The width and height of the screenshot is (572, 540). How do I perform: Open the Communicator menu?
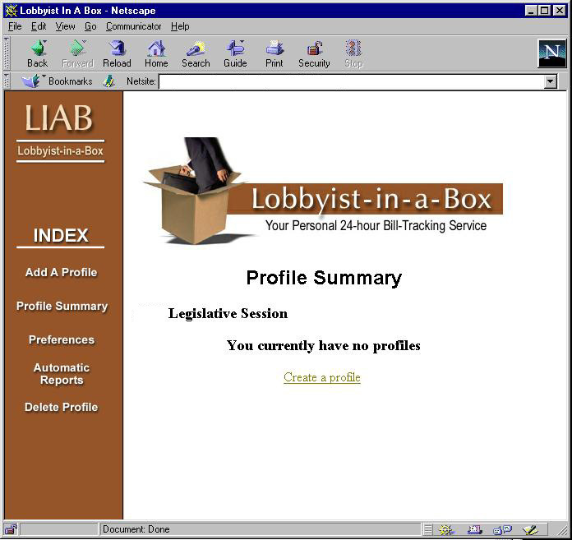click(133, 26)
